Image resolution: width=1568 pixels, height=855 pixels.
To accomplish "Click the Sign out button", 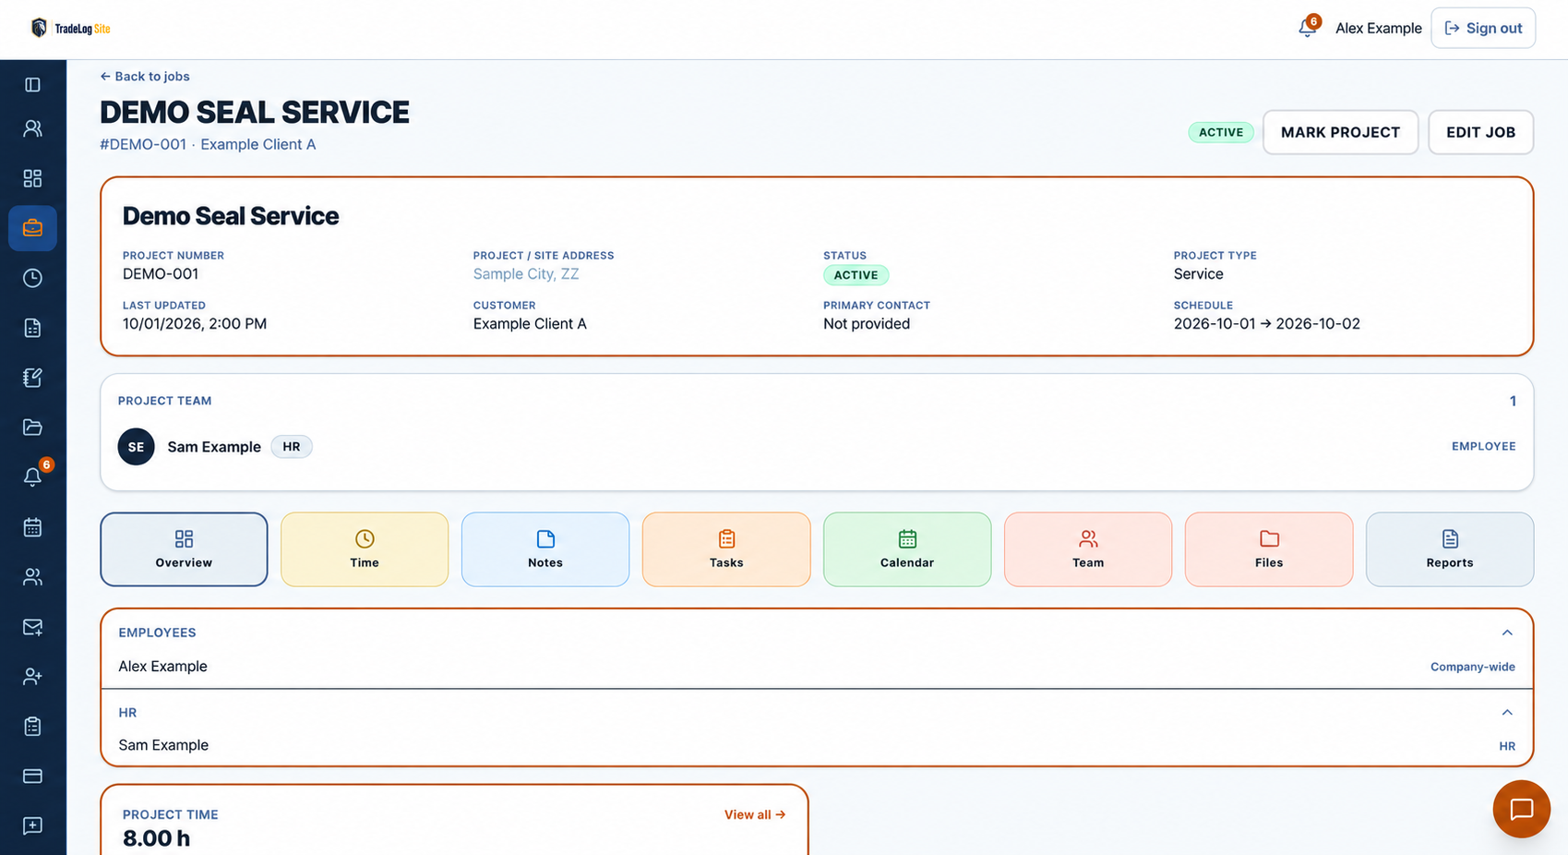I will click(x=1483, y=28).
